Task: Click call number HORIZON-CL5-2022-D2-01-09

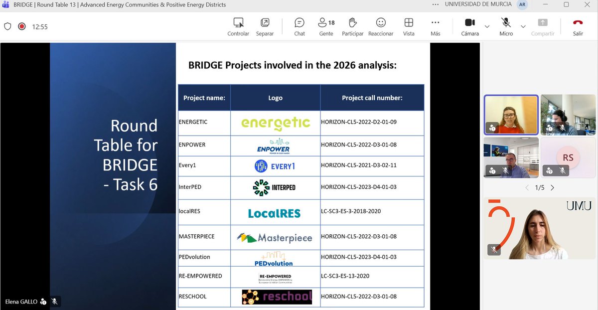Action: (x=359, y=122)
